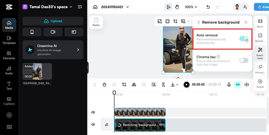Open the Animation properties tab
This screenshot has height=135, width=269.
pos(260,69)
